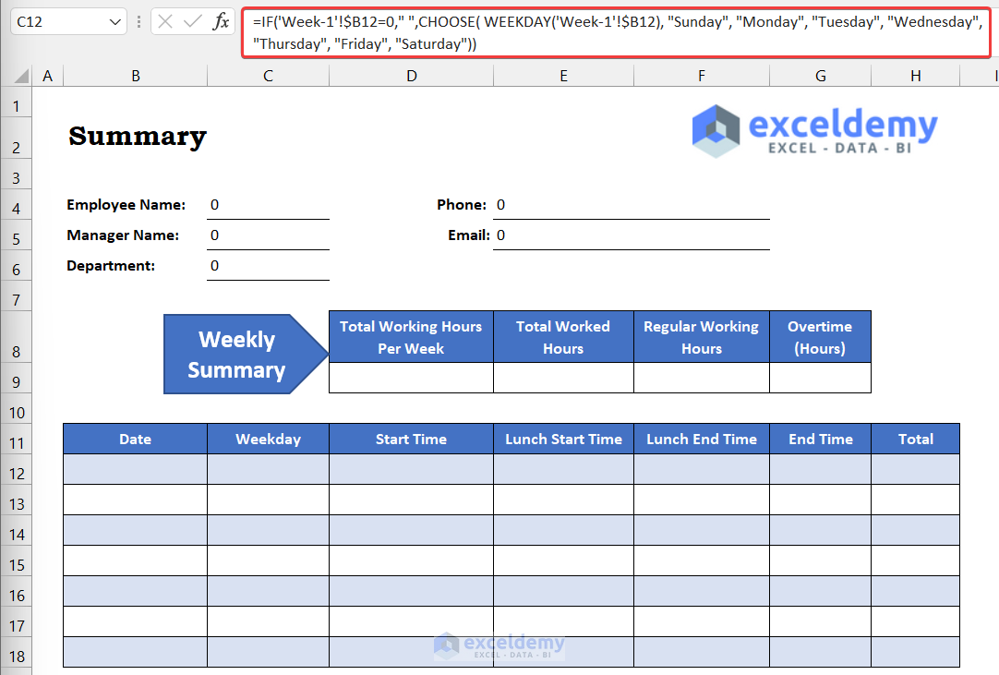This screenshot has height=675, width=999.
Task: Click the Select All corner triangle
Action: tap(21, 77)
